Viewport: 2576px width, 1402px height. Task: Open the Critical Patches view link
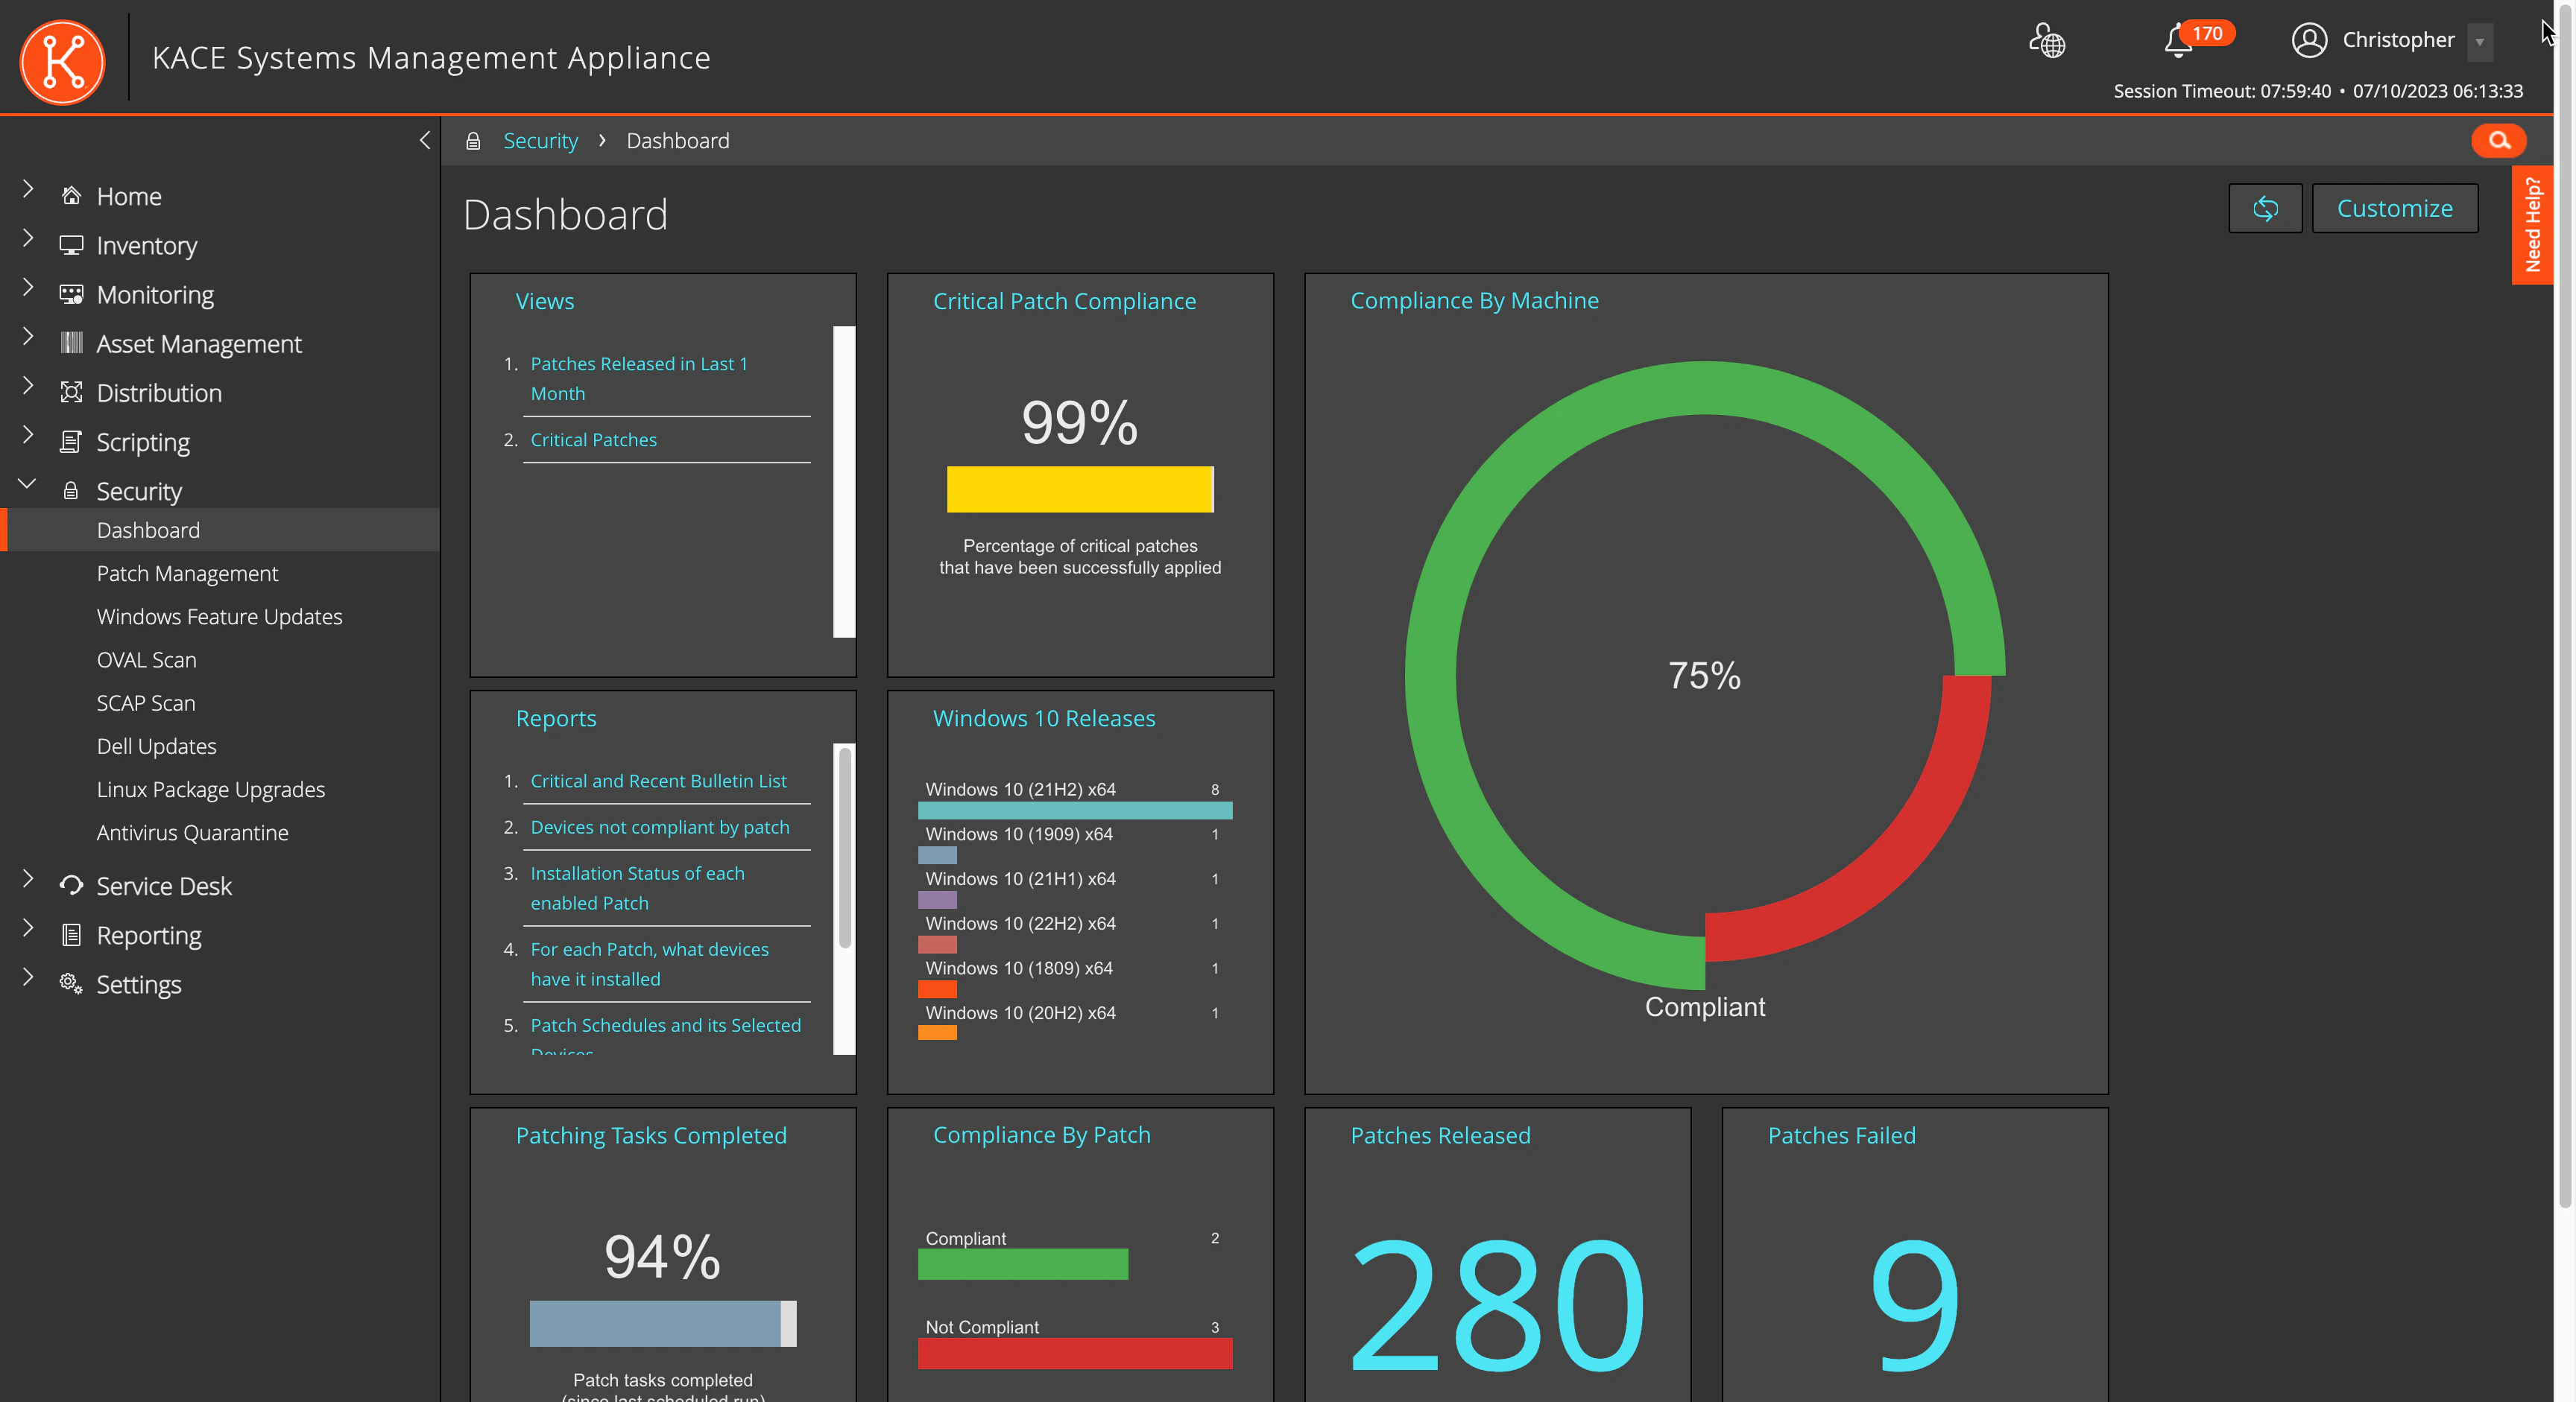tap(593, 439)
